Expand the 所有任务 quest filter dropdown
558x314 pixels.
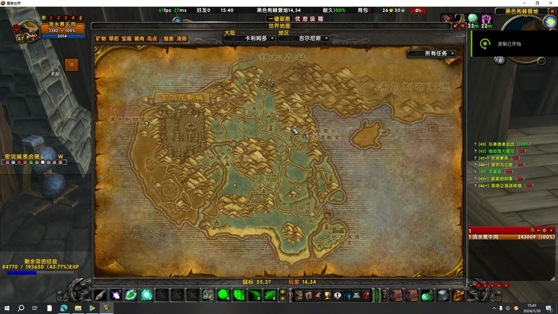(453, 54)
